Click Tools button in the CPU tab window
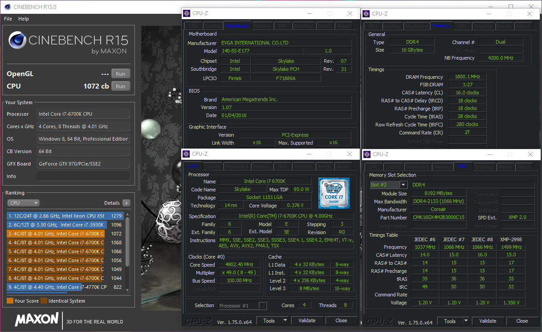The height and width of the screenshot is (332, 542). click(x=269, y=320)
